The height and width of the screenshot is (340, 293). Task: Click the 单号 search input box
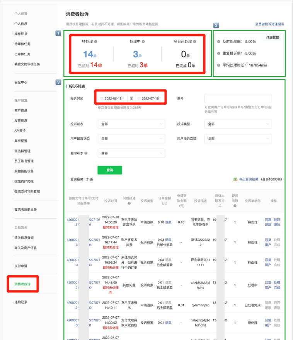pyautogui.click(x=238, y=98)
